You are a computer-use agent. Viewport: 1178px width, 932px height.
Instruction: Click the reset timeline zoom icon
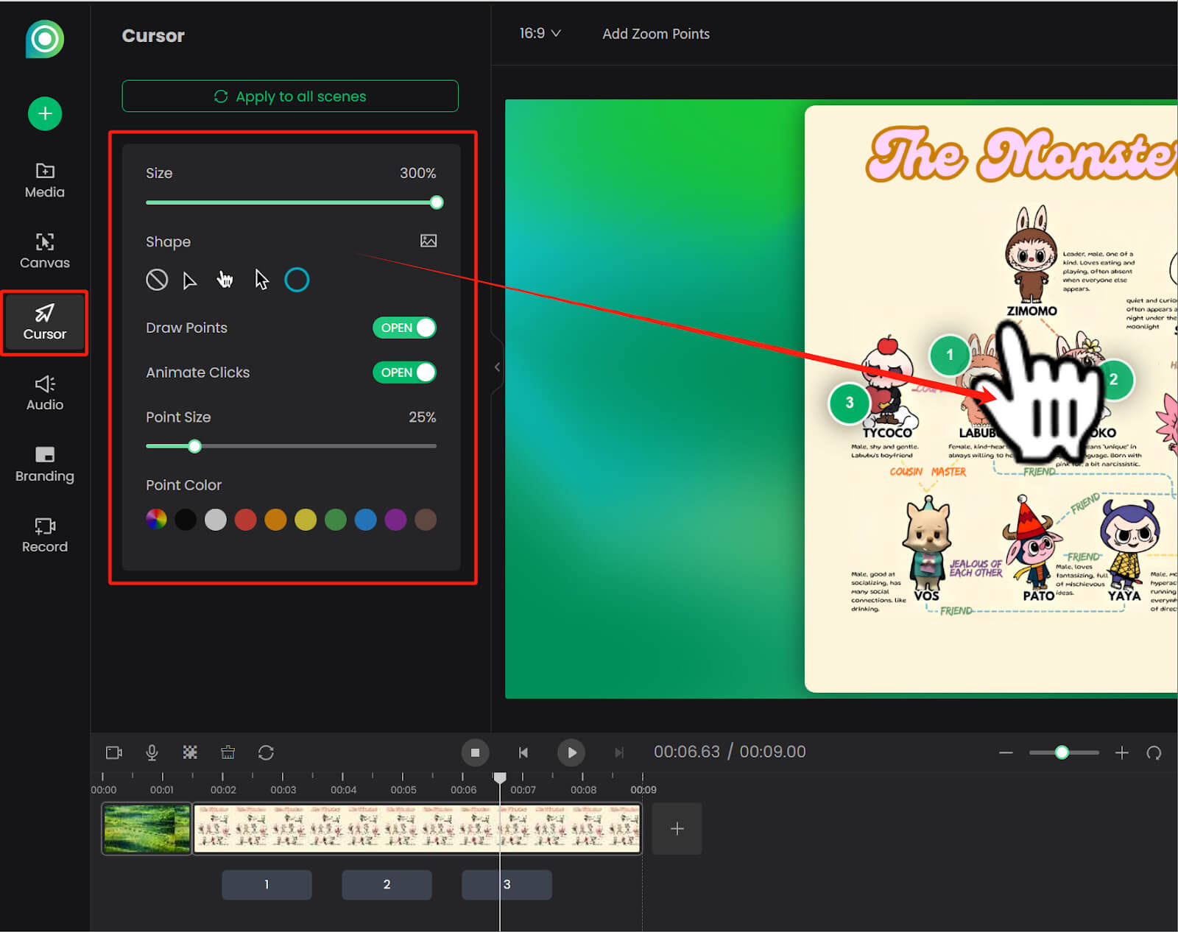[1154, 752]
